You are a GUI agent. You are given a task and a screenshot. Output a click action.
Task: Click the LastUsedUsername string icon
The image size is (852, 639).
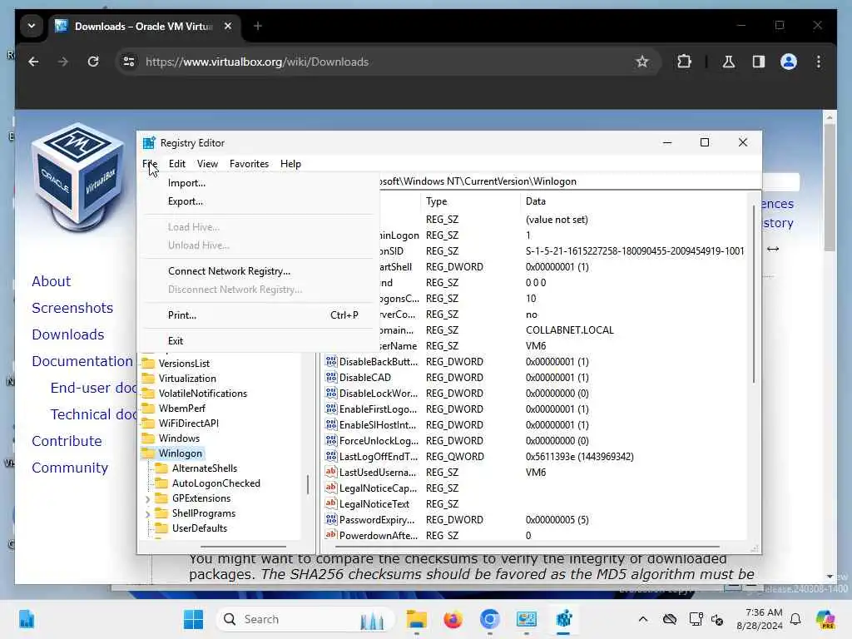pos(331,472)
